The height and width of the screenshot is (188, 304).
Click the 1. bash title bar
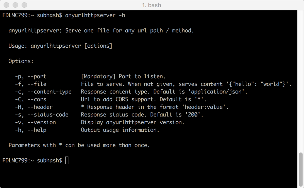(x=151, y=5)
